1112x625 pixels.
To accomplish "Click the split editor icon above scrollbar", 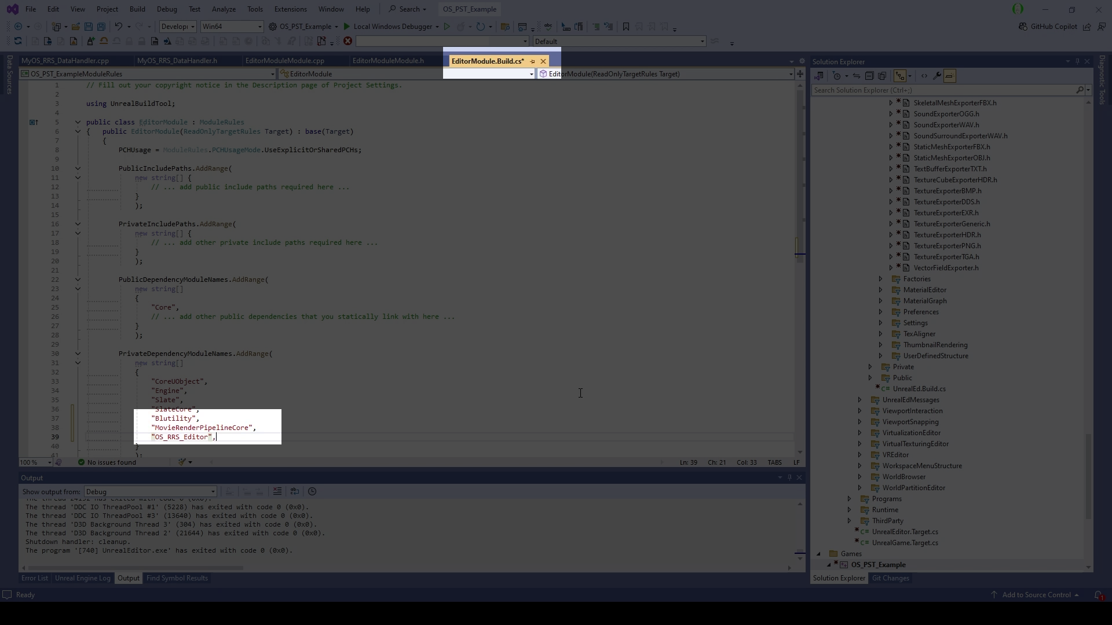I will 800,74.
